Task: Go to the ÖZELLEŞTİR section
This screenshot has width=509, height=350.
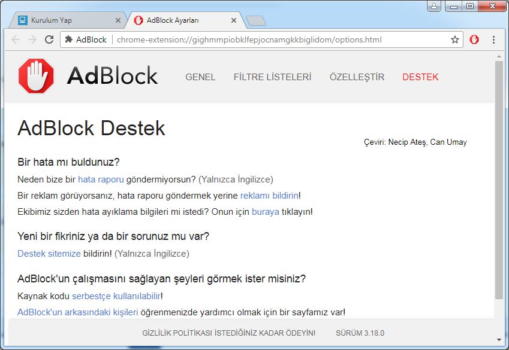Action: pyautogui.click(x=357, y=77)
